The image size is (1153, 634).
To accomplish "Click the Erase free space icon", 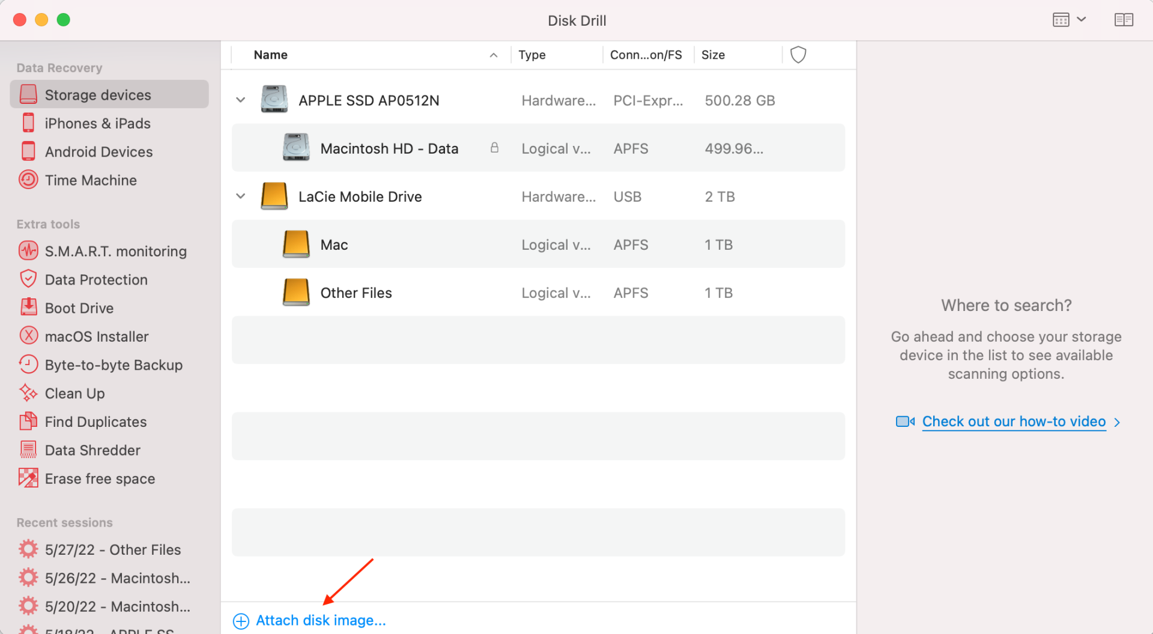I will pyautogui.click(x=28, y=478).
